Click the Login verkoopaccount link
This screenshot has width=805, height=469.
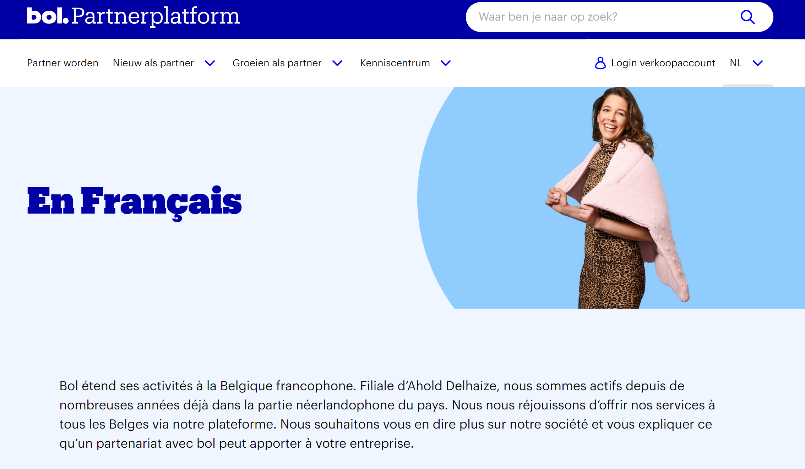tap(663, 63)
